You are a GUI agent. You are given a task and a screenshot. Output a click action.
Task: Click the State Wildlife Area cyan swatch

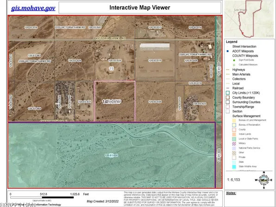pos(234,167)
